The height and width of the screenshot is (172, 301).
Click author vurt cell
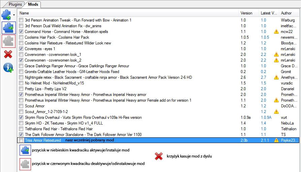coord(284,117)
